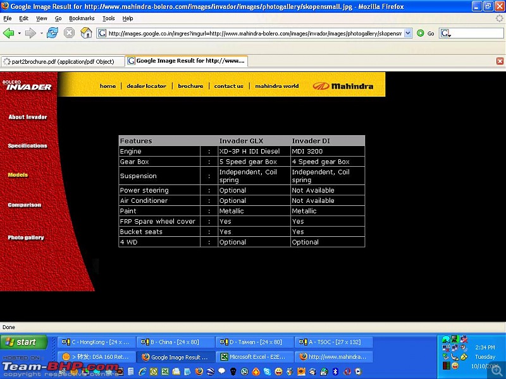Click the Mahindra logo in yellow header
This screenshot has width=506, height=379.
pos(343,86)
